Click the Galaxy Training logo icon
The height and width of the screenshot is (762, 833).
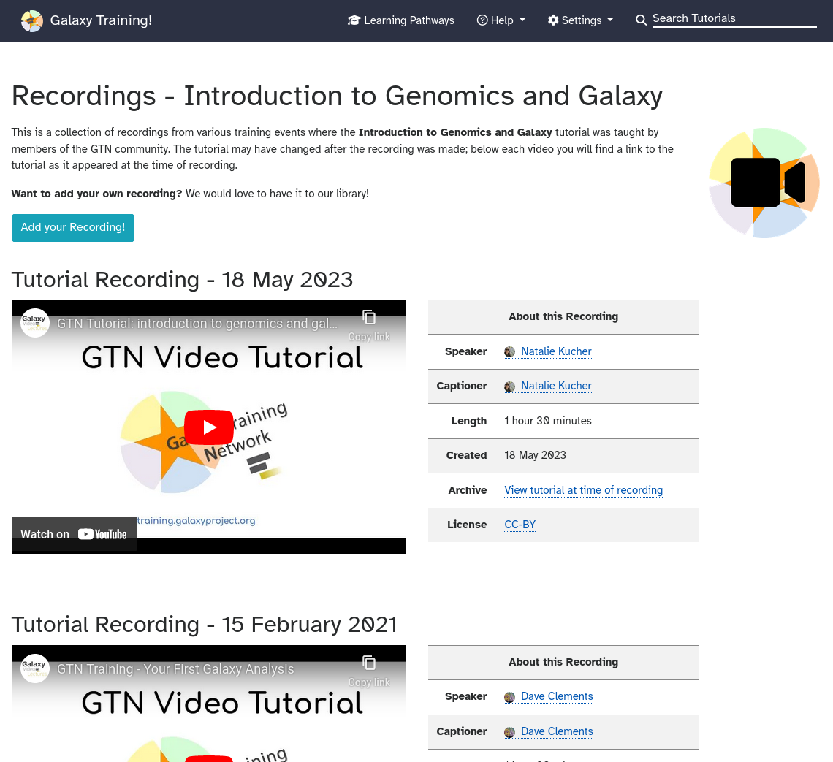[32, 20]
